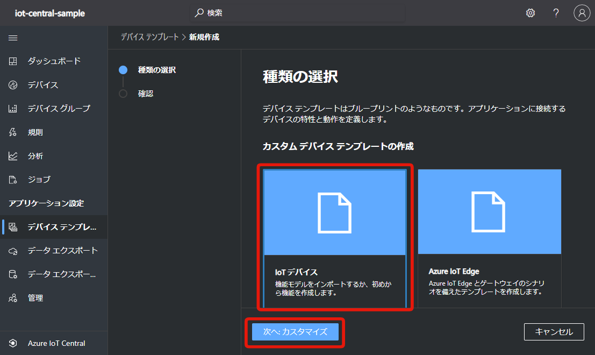Image resolution: width=595 pixels, height=355 pixels.
Task: Open デバイス グループ in the sidebar
Action: 54,109
